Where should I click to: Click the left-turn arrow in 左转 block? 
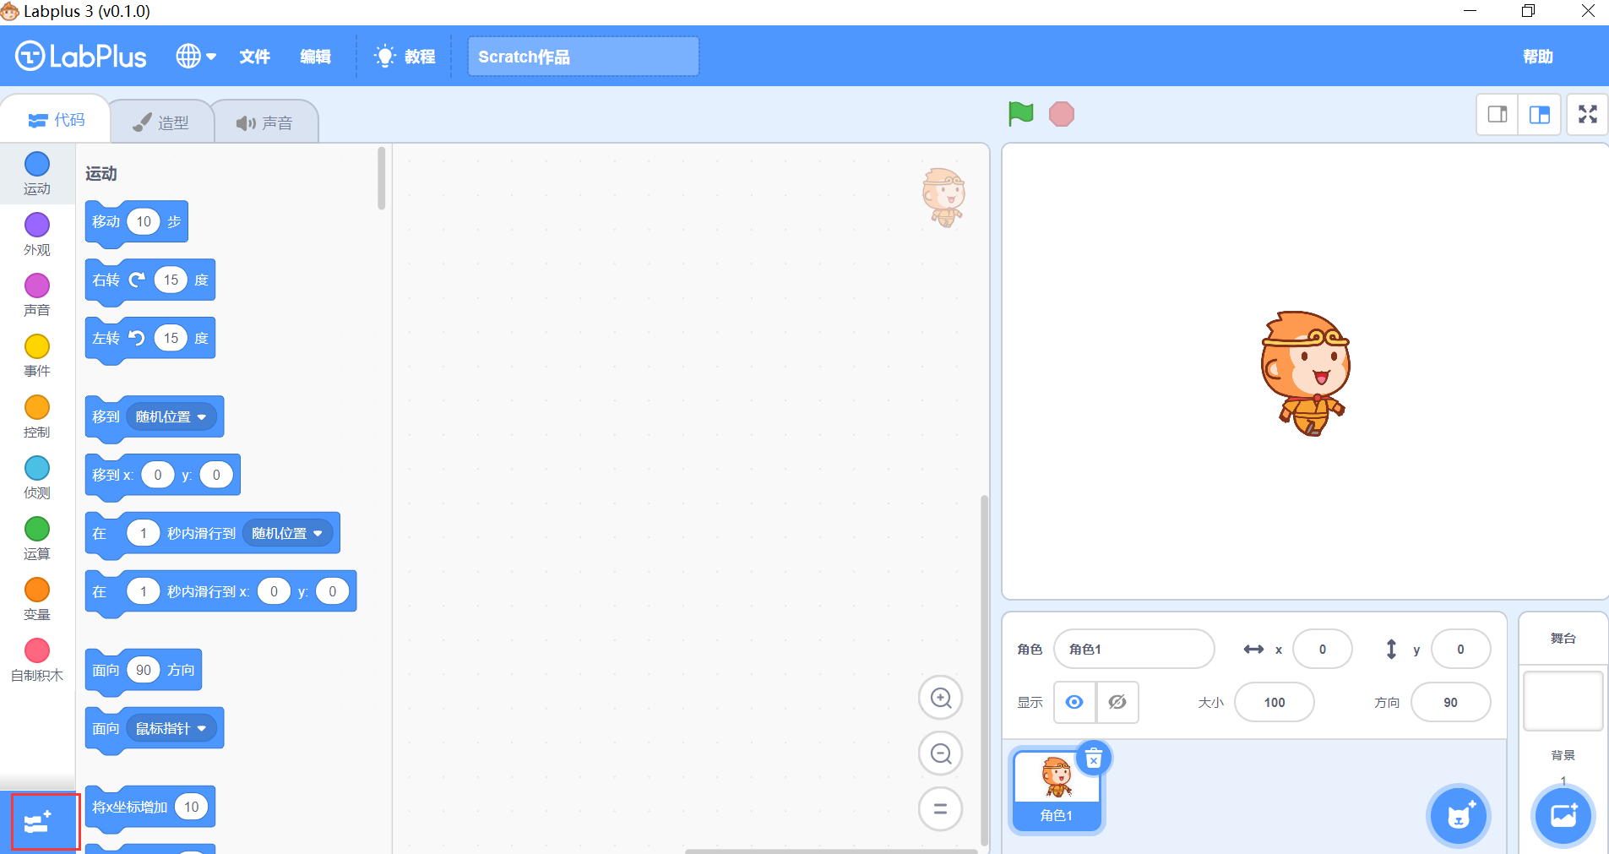coord(137,338)
